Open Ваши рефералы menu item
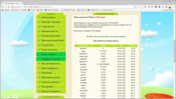 coord(51,68)
